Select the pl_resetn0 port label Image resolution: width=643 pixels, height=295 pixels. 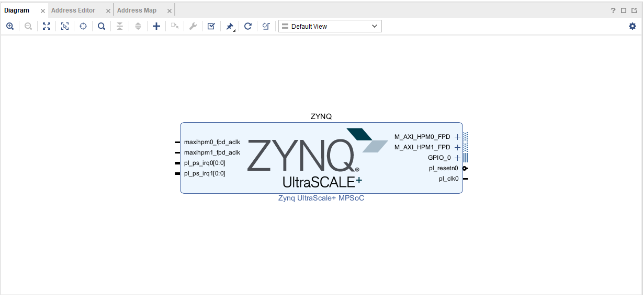click(444, 168)
